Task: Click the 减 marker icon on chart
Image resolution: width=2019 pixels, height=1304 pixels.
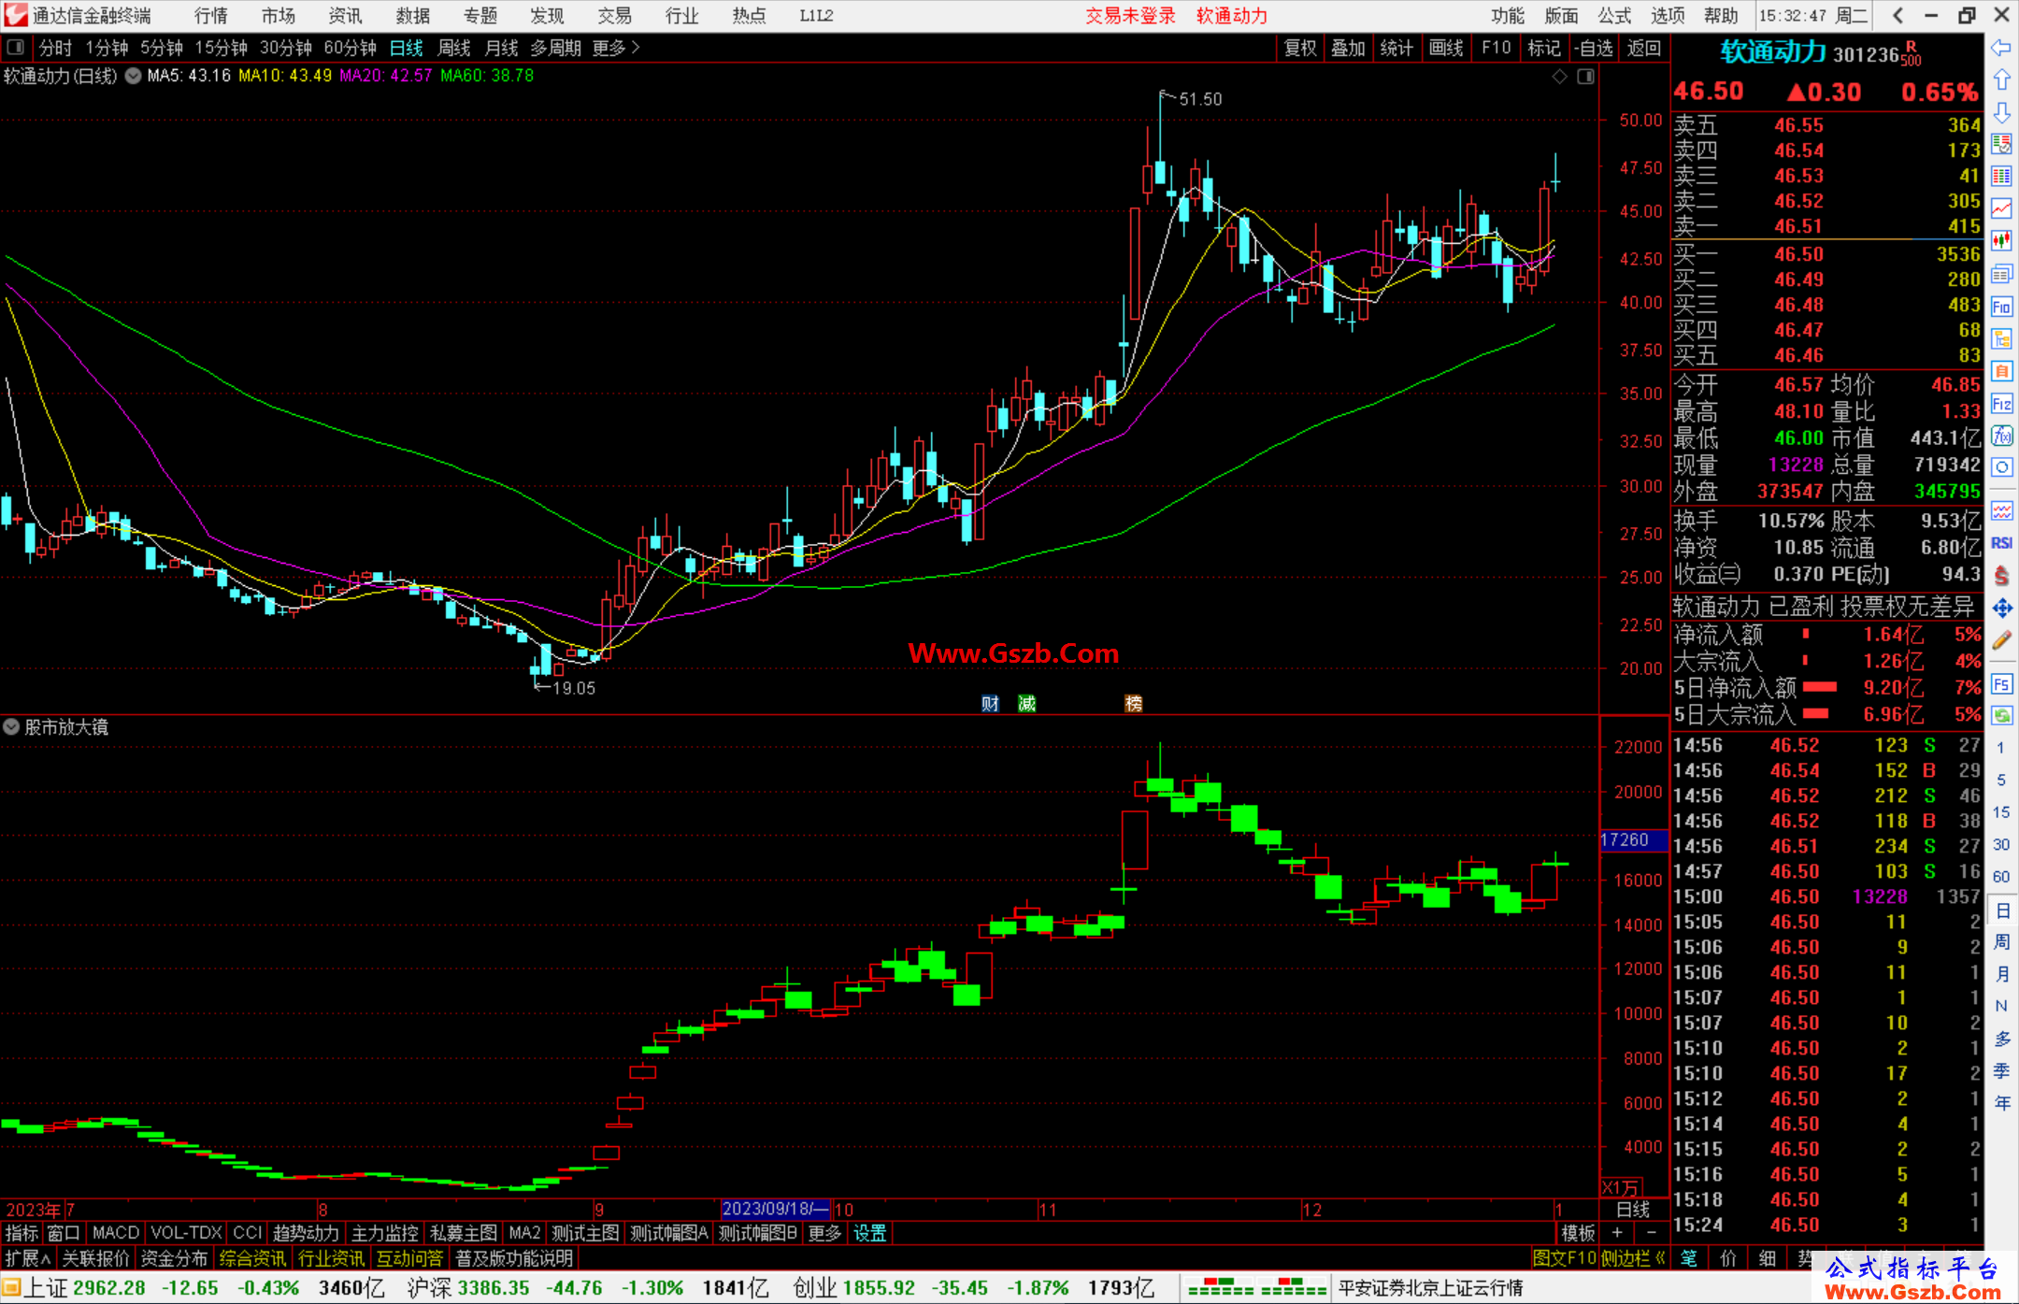Action: click(1026, 704)
